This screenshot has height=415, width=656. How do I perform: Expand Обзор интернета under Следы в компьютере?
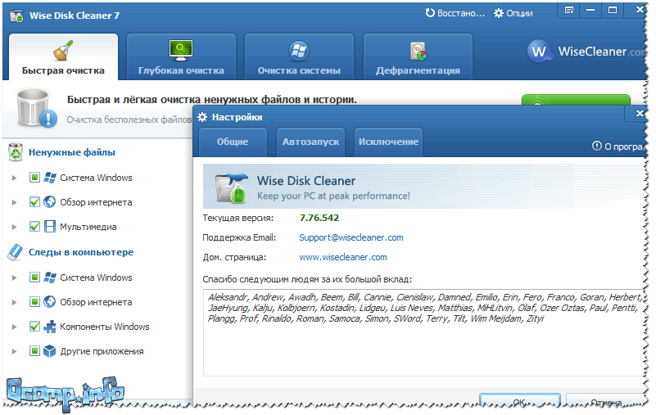(x=15, y=302)
